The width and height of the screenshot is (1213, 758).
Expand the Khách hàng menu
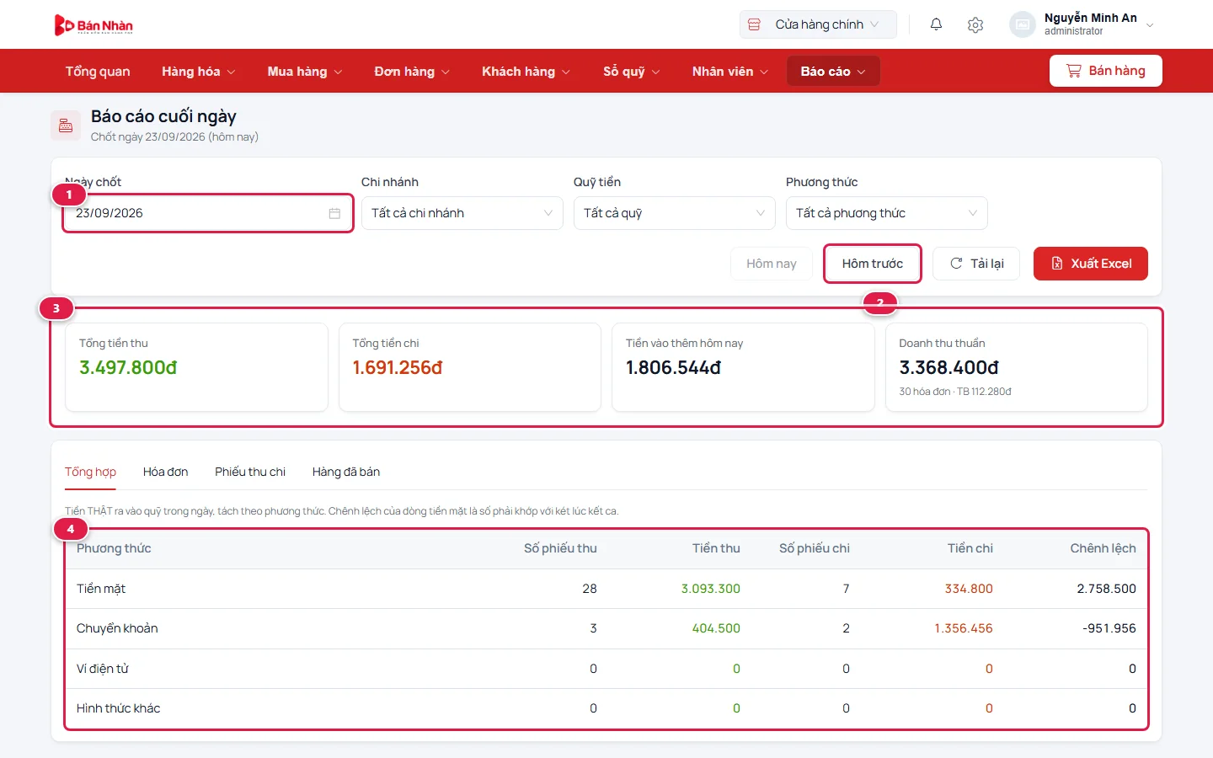point(526,72)
